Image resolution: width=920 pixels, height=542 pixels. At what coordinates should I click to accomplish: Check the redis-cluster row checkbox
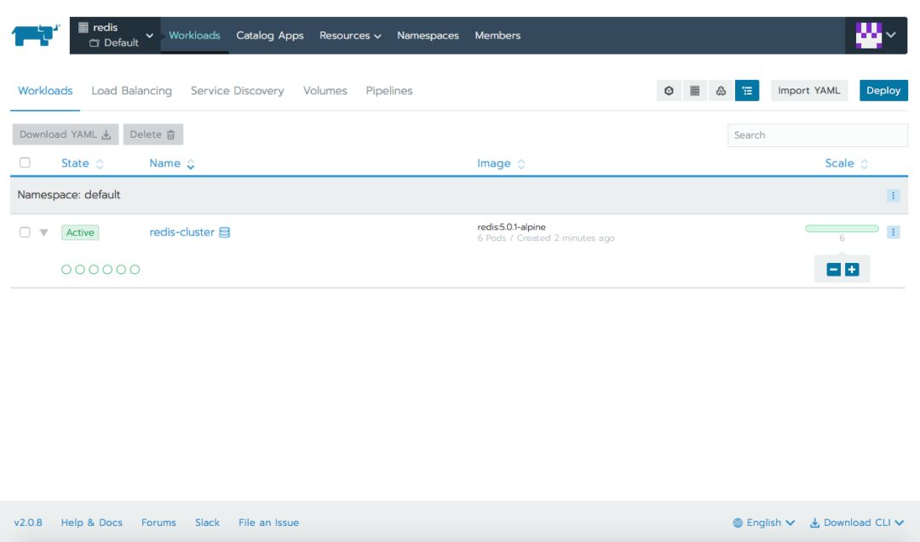point(25,232)
